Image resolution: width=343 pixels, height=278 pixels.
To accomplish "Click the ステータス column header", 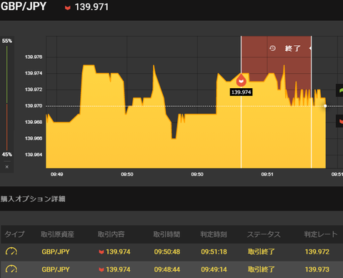I will pos(264,234).
